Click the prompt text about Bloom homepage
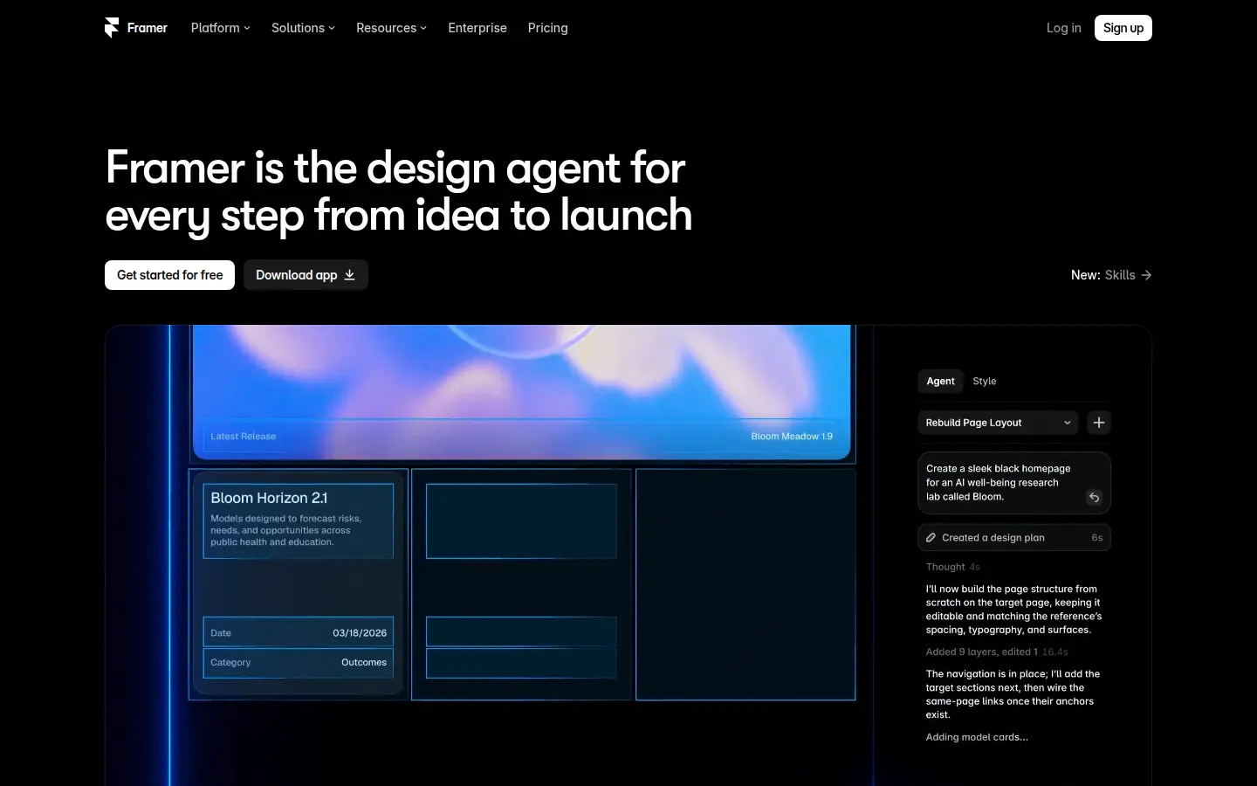The width and height of the screenshot is (1257, 786). (998, 482)
